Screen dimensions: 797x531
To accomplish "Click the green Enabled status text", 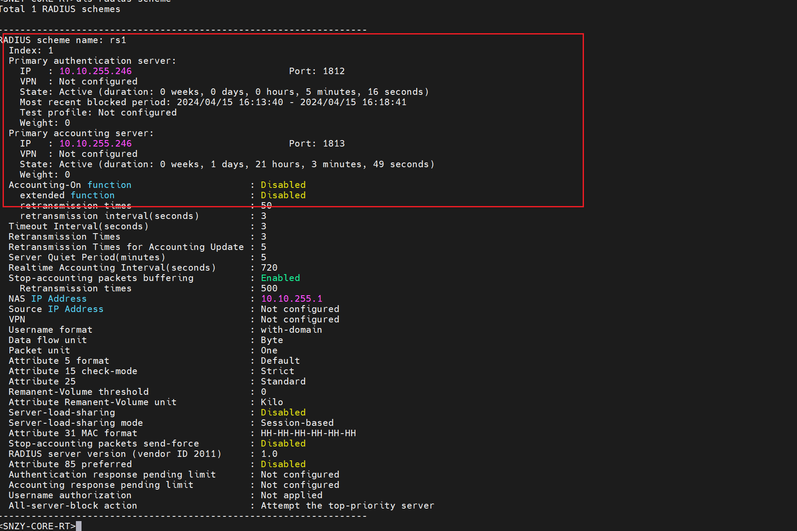I will [280, 278].
